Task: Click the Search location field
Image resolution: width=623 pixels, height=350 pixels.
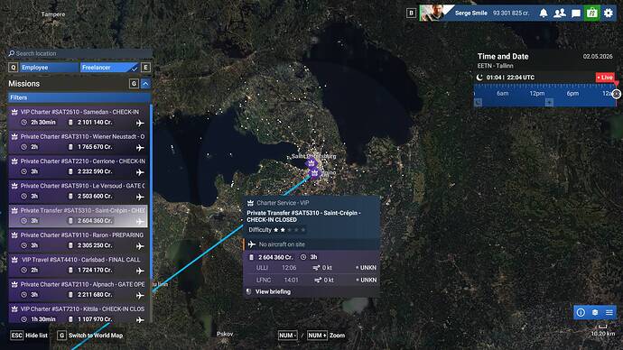Action: coord(79,53)
